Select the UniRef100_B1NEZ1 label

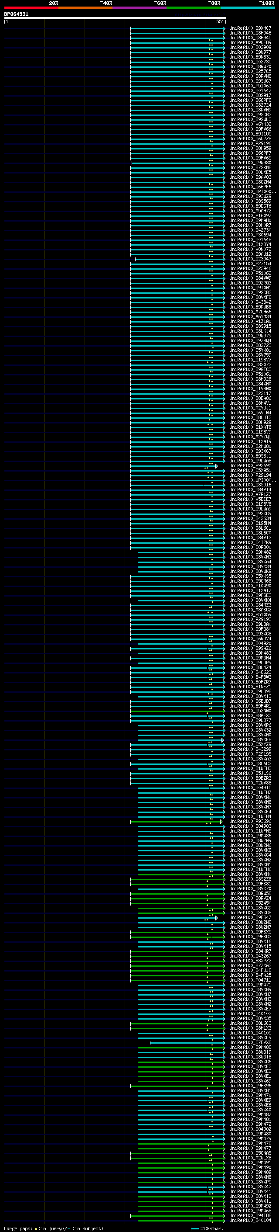250,687
